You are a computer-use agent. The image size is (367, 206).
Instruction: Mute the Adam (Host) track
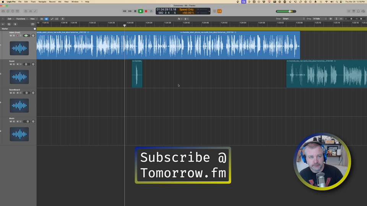[11, 36]
